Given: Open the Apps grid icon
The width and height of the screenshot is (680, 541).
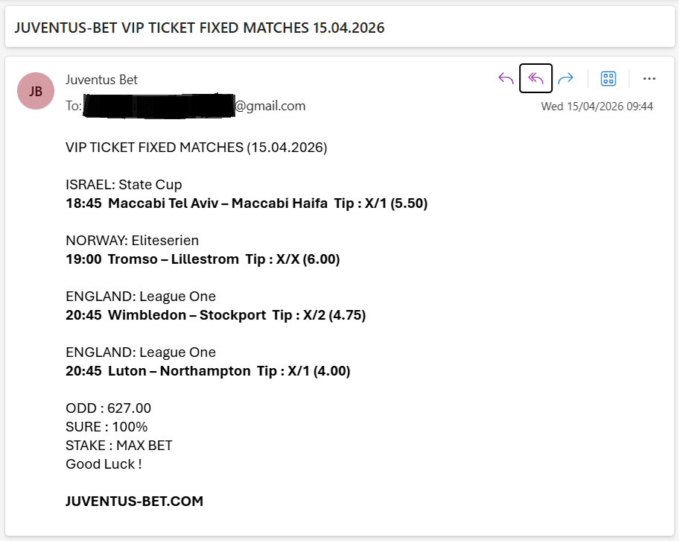Looking at the screenshot, I should [x=608, y=79].
